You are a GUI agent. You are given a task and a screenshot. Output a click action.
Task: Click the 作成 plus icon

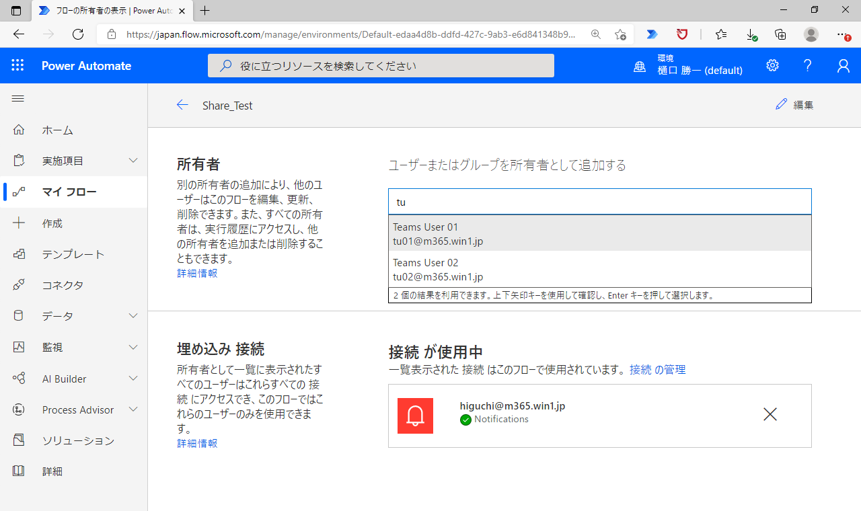coord(19,223)
